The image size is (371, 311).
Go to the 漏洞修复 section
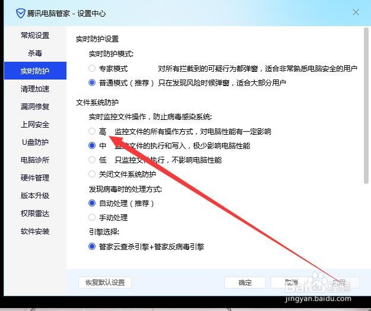tap(35, 107)
